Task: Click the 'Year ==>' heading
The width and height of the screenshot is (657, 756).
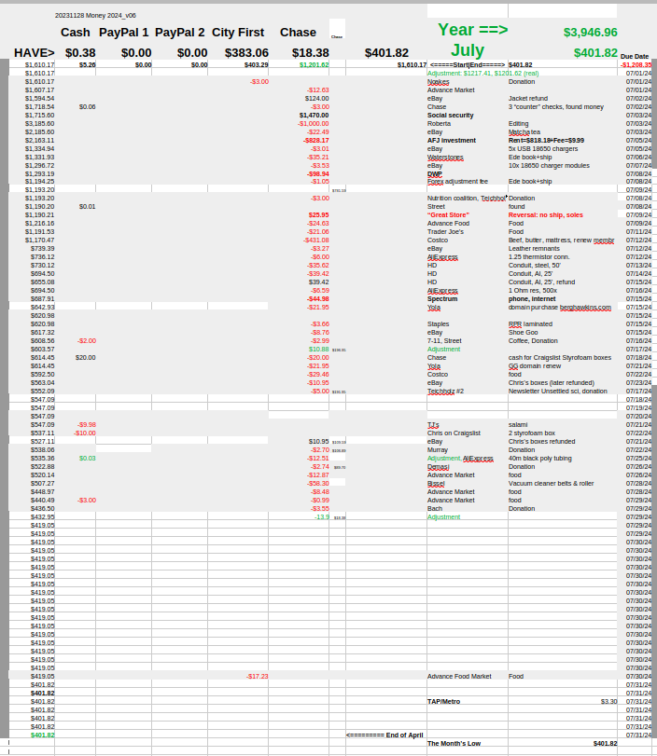Action: tap(473, 30)
